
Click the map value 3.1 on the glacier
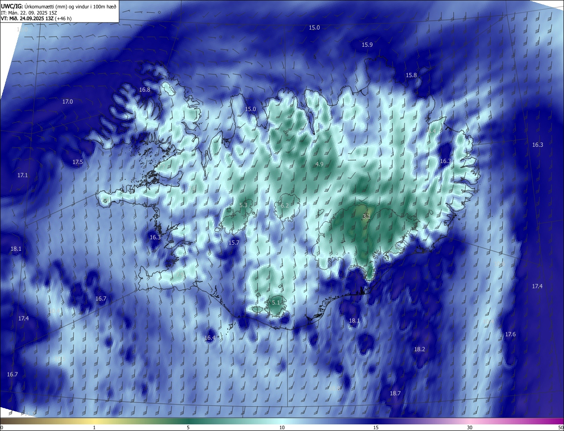tap(366, 216)
